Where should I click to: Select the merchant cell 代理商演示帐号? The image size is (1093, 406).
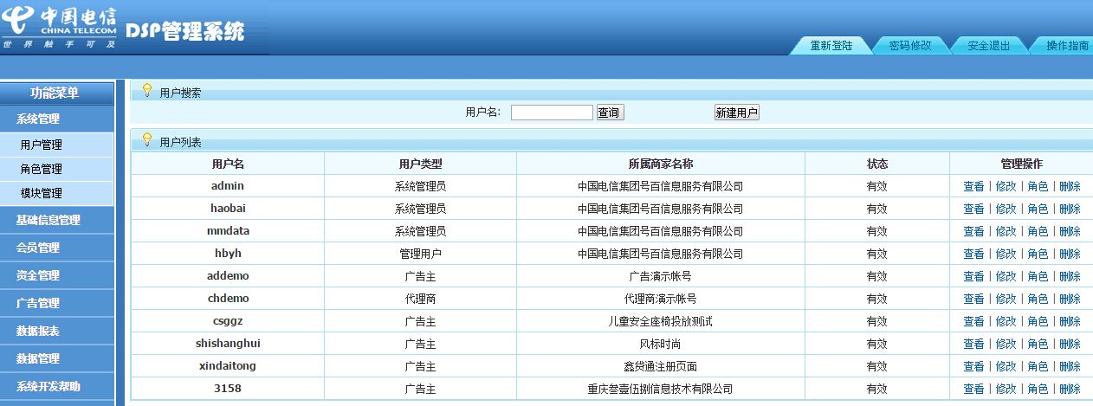coord(661,299)
